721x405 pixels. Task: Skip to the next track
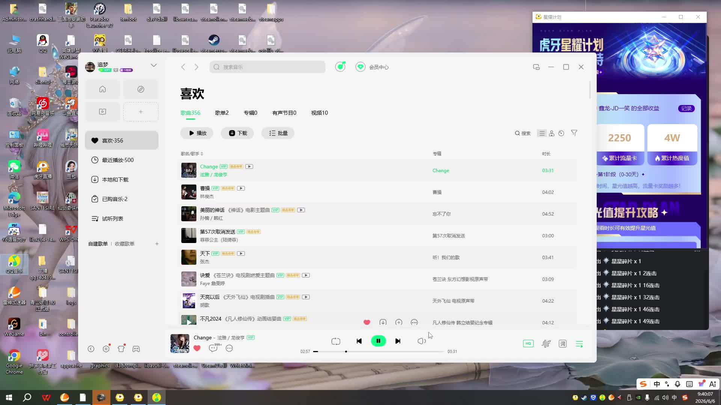click(x=398, y=341)
